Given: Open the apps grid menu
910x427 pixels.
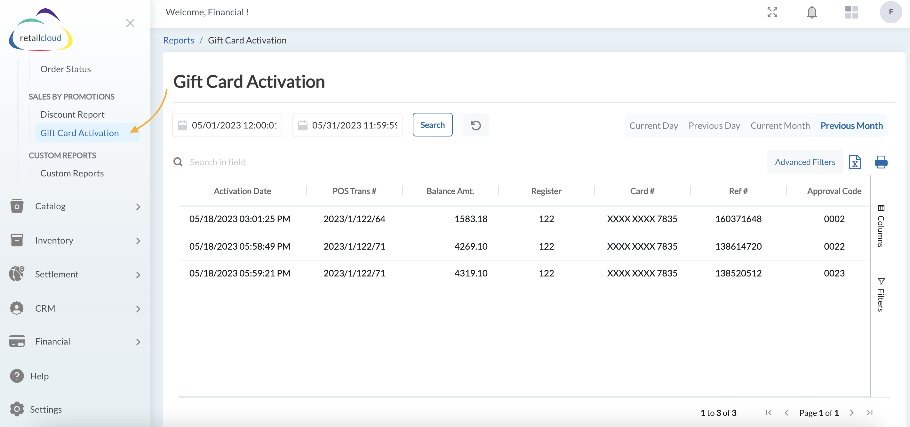Looking at the screenshot, I should (x=852, y=12).
